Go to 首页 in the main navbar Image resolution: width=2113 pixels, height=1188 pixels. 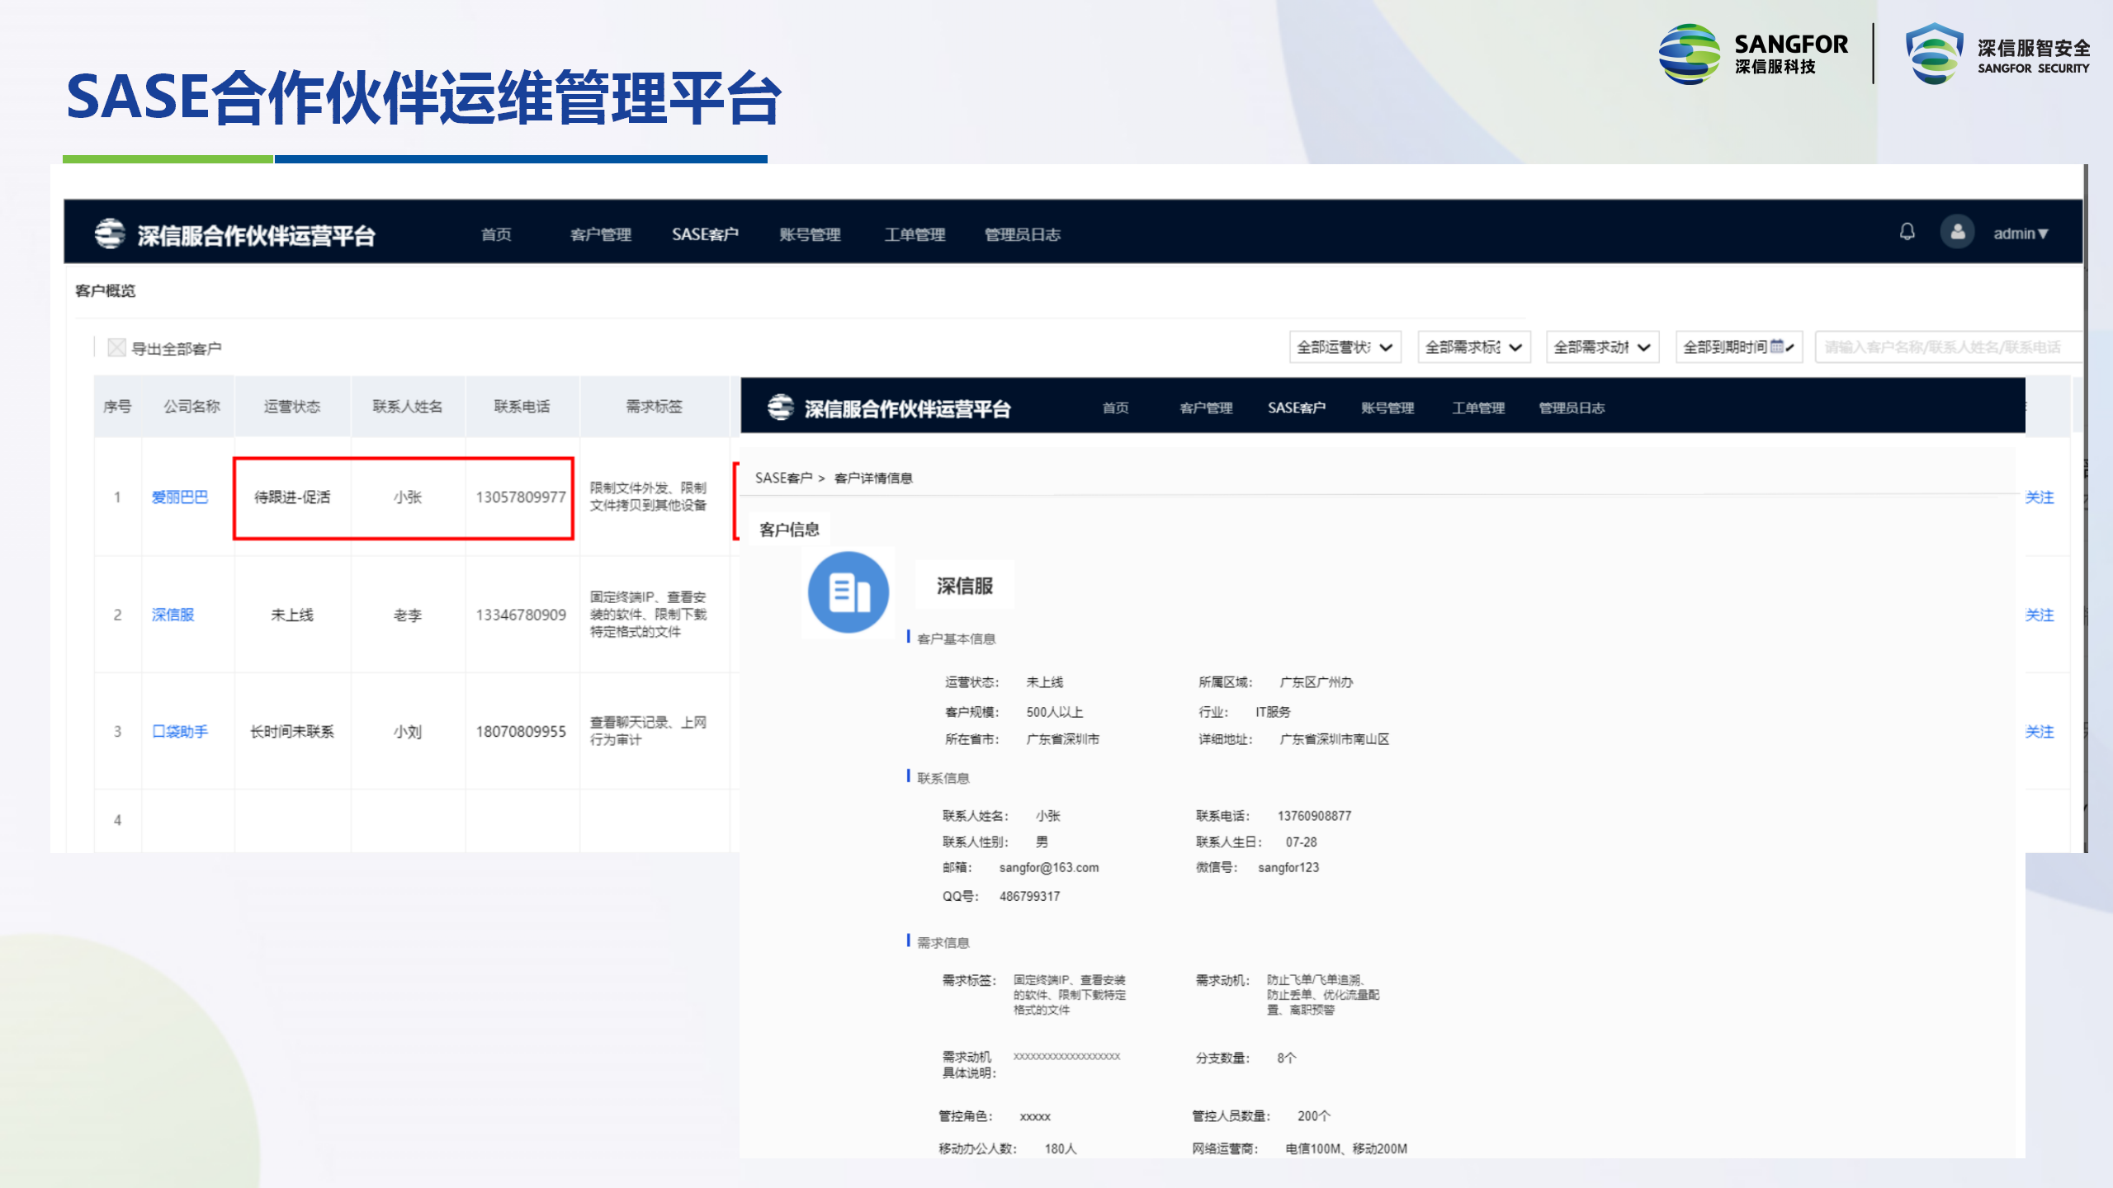[x=496, y=234]
